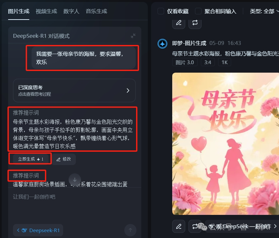Click the 即梦 blue star avatar icon
279x238 pixels.
coord(162,44)
